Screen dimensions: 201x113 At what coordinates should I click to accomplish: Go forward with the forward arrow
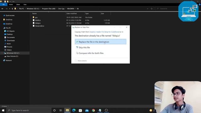pyautogui.click(x=6, y=9)
